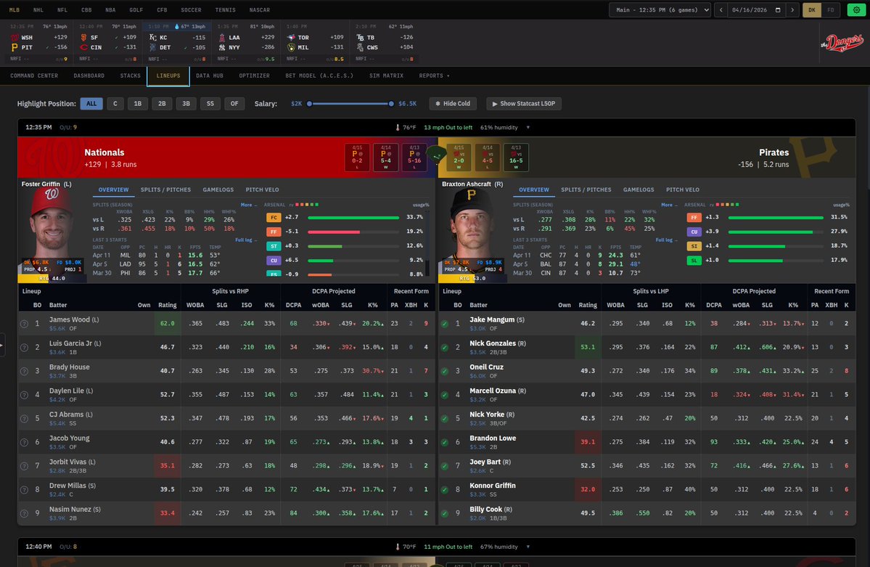Open Foster Griffin full game log
The image size is (870, 567).
pyautogui.click(x=245, y=240)
